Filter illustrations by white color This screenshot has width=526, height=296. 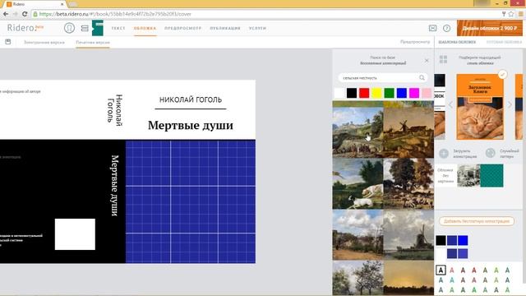point(339,93)
